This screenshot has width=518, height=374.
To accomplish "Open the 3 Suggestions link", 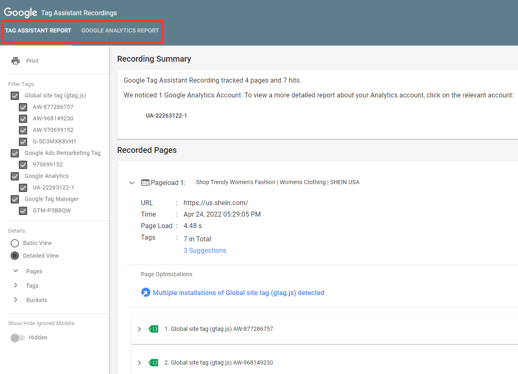I will point(205,250).
